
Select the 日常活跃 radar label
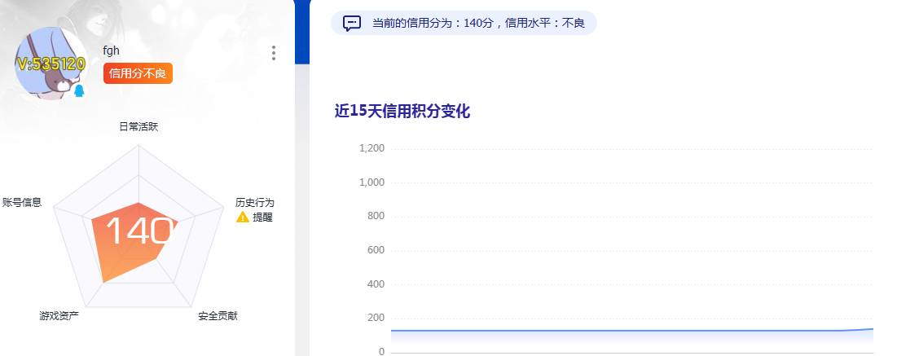click(139, 127)
